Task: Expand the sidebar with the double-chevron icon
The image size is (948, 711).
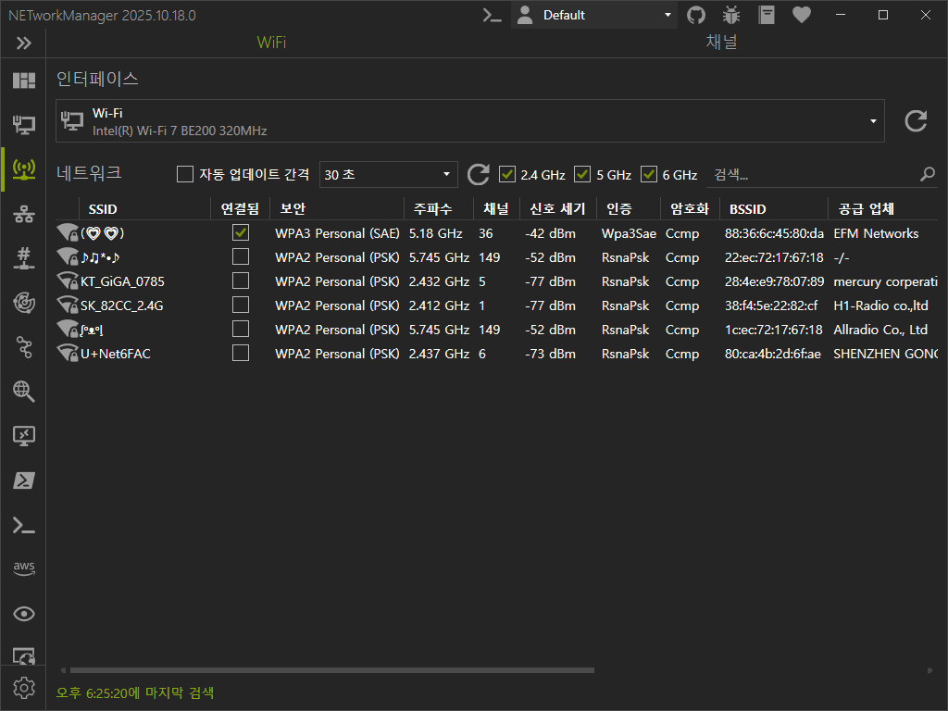Action: click(x=23, y=43)
